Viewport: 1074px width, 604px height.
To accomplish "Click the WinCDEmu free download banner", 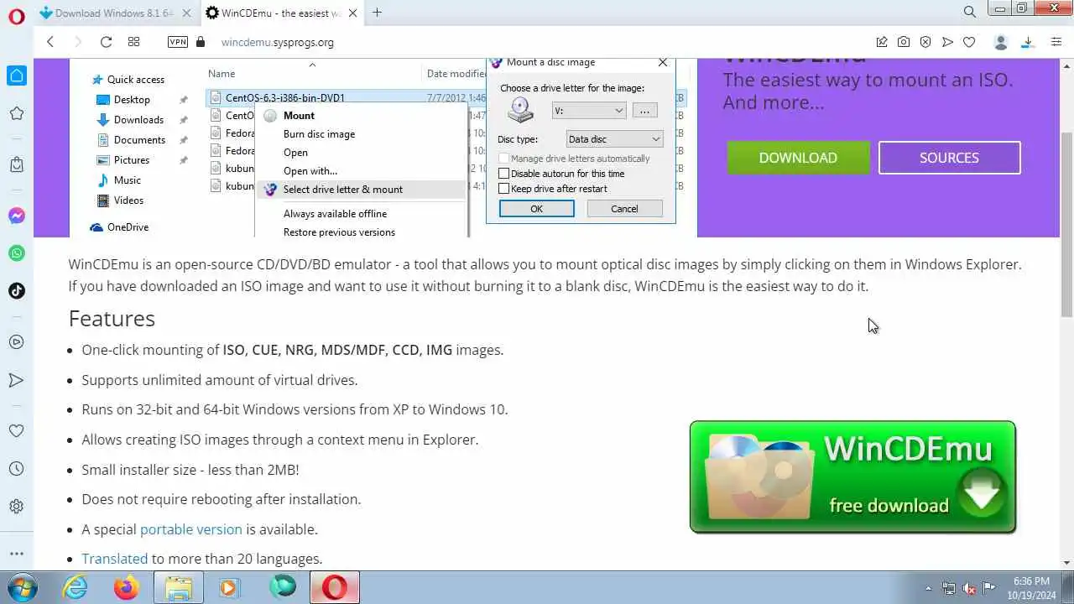I will coord(852,476).
